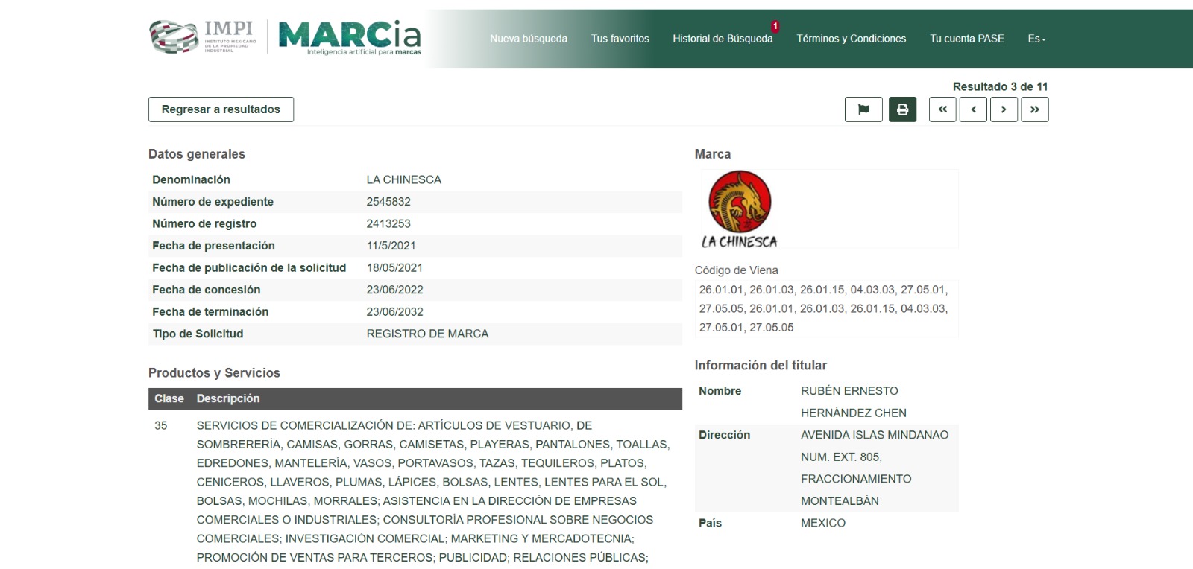
Task: Select HERNÁNDEZ CHEN surname text
Action: (x=854, y=413)
